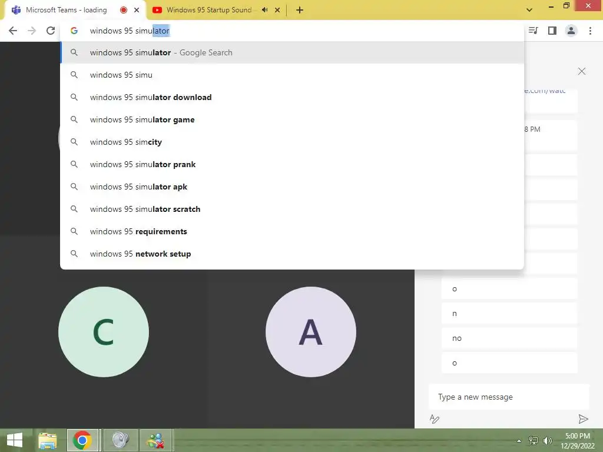Expand the tab search chevron

(x=529, y=10)
